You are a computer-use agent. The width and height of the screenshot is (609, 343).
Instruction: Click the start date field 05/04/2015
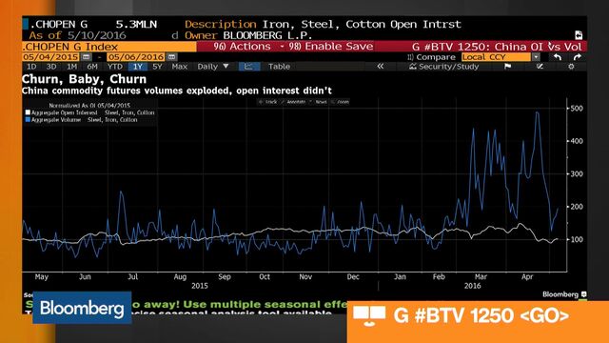click(x=50, y=57)
